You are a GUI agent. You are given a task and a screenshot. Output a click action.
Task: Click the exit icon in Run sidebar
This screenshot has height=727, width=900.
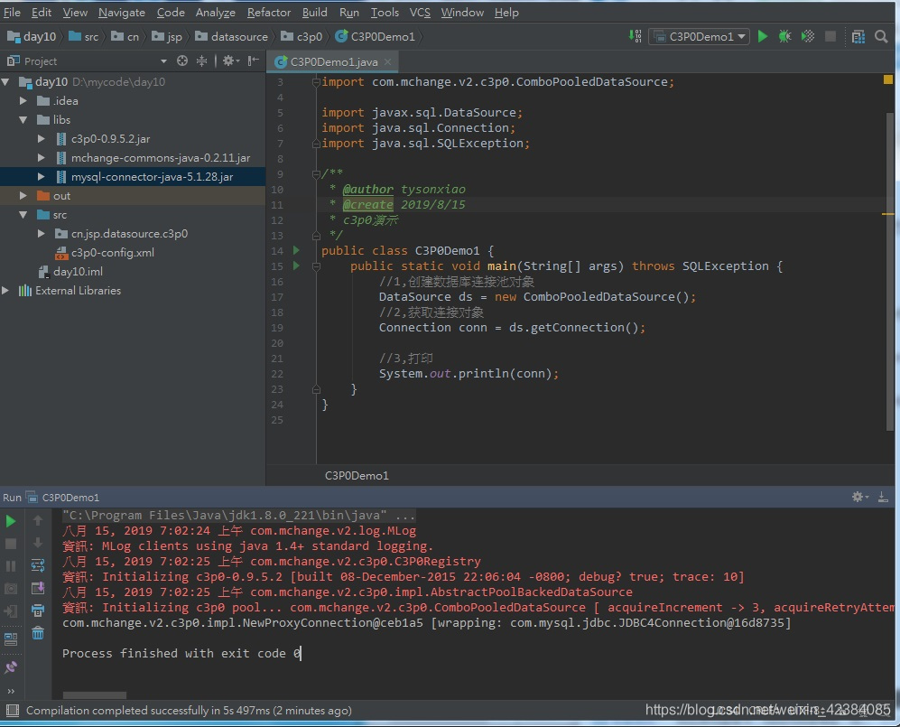(10, 611)
